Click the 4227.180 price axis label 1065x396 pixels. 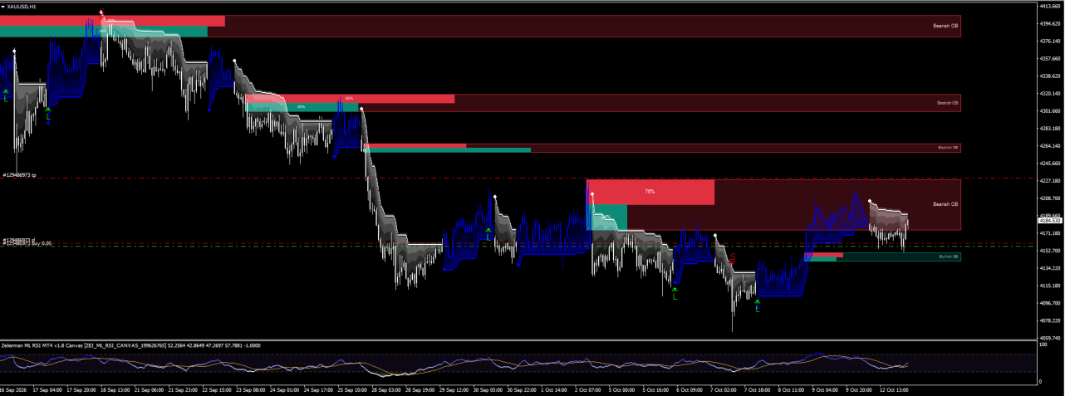click(x=1051, y=181)
